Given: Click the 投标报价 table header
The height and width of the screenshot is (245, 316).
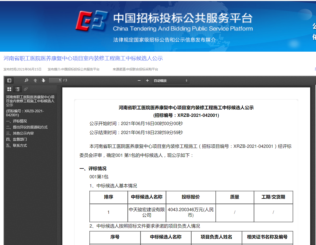Looking at the screenshot, I should point(191,197).
